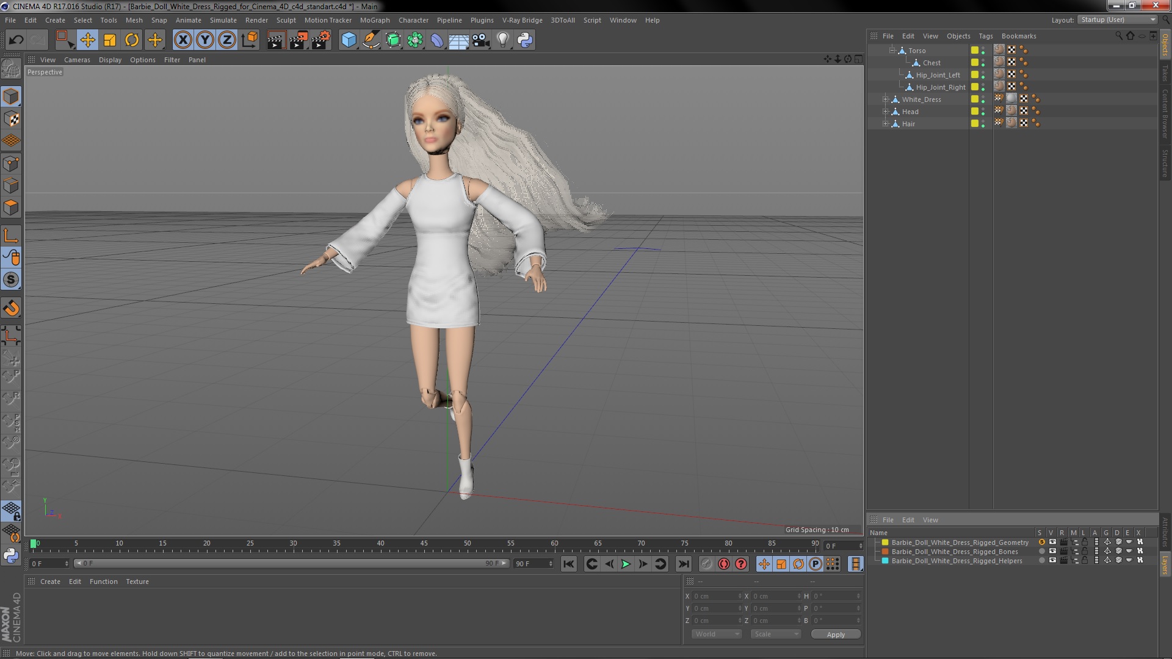This screenshot has height=659, width=1172.
Task: Choose the Live Selection tool
Action: pyautogui.click(x=64, y=40)
